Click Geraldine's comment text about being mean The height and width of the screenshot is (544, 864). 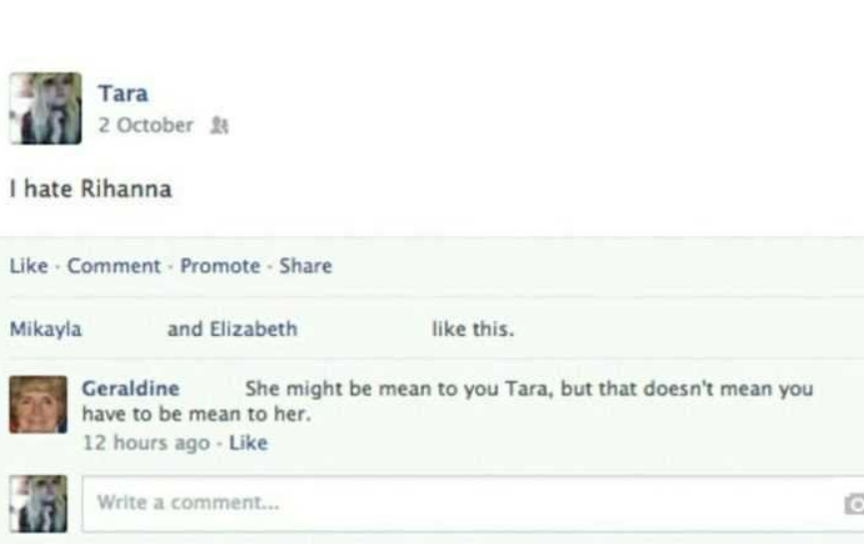(447, 401)
